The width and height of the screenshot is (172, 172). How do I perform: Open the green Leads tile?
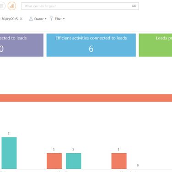point(156,45)
